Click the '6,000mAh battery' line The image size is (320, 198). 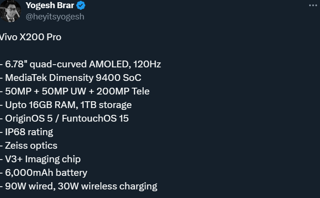tap(46, 173)
